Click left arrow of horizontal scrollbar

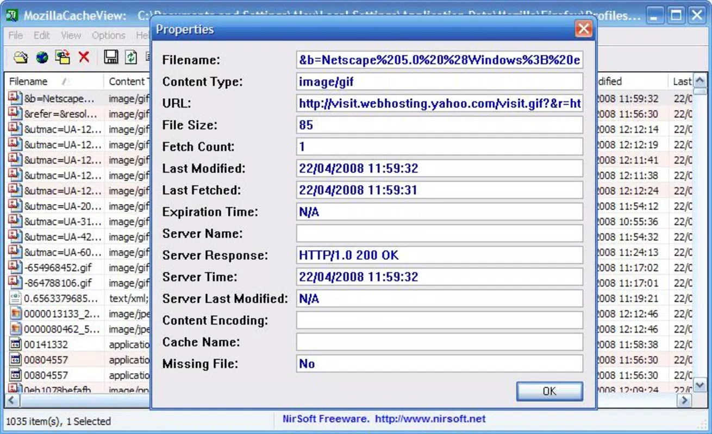(x=12, y=401)
